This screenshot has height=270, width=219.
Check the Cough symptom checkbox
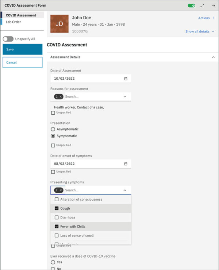tap(57, 209)
